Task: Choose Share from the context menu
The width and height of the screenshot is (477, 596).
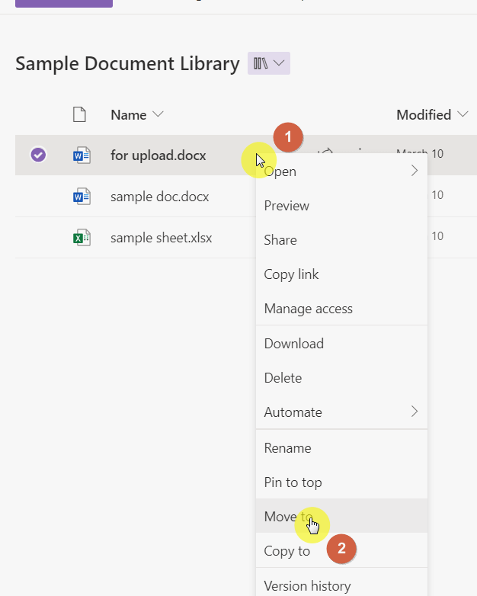Action: [x=341, y=240]
